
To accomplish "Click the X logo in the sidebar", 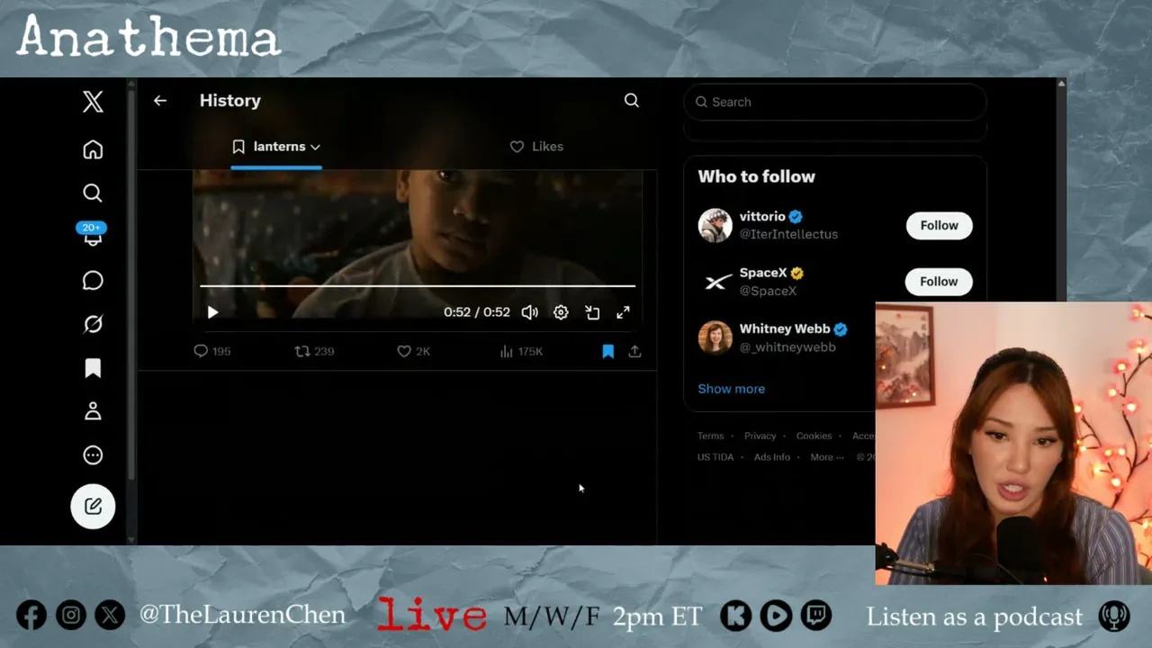I will (x=93, y=102).
